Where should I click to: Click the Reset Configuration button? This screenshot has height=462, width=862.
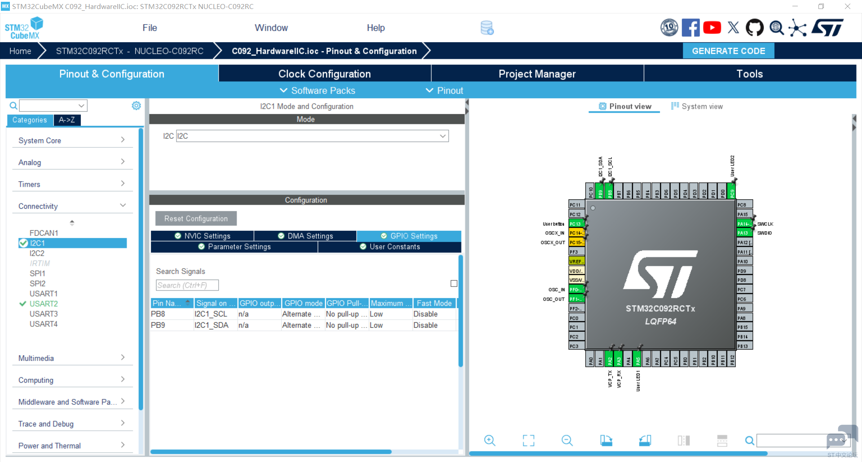tap(196, 219)
